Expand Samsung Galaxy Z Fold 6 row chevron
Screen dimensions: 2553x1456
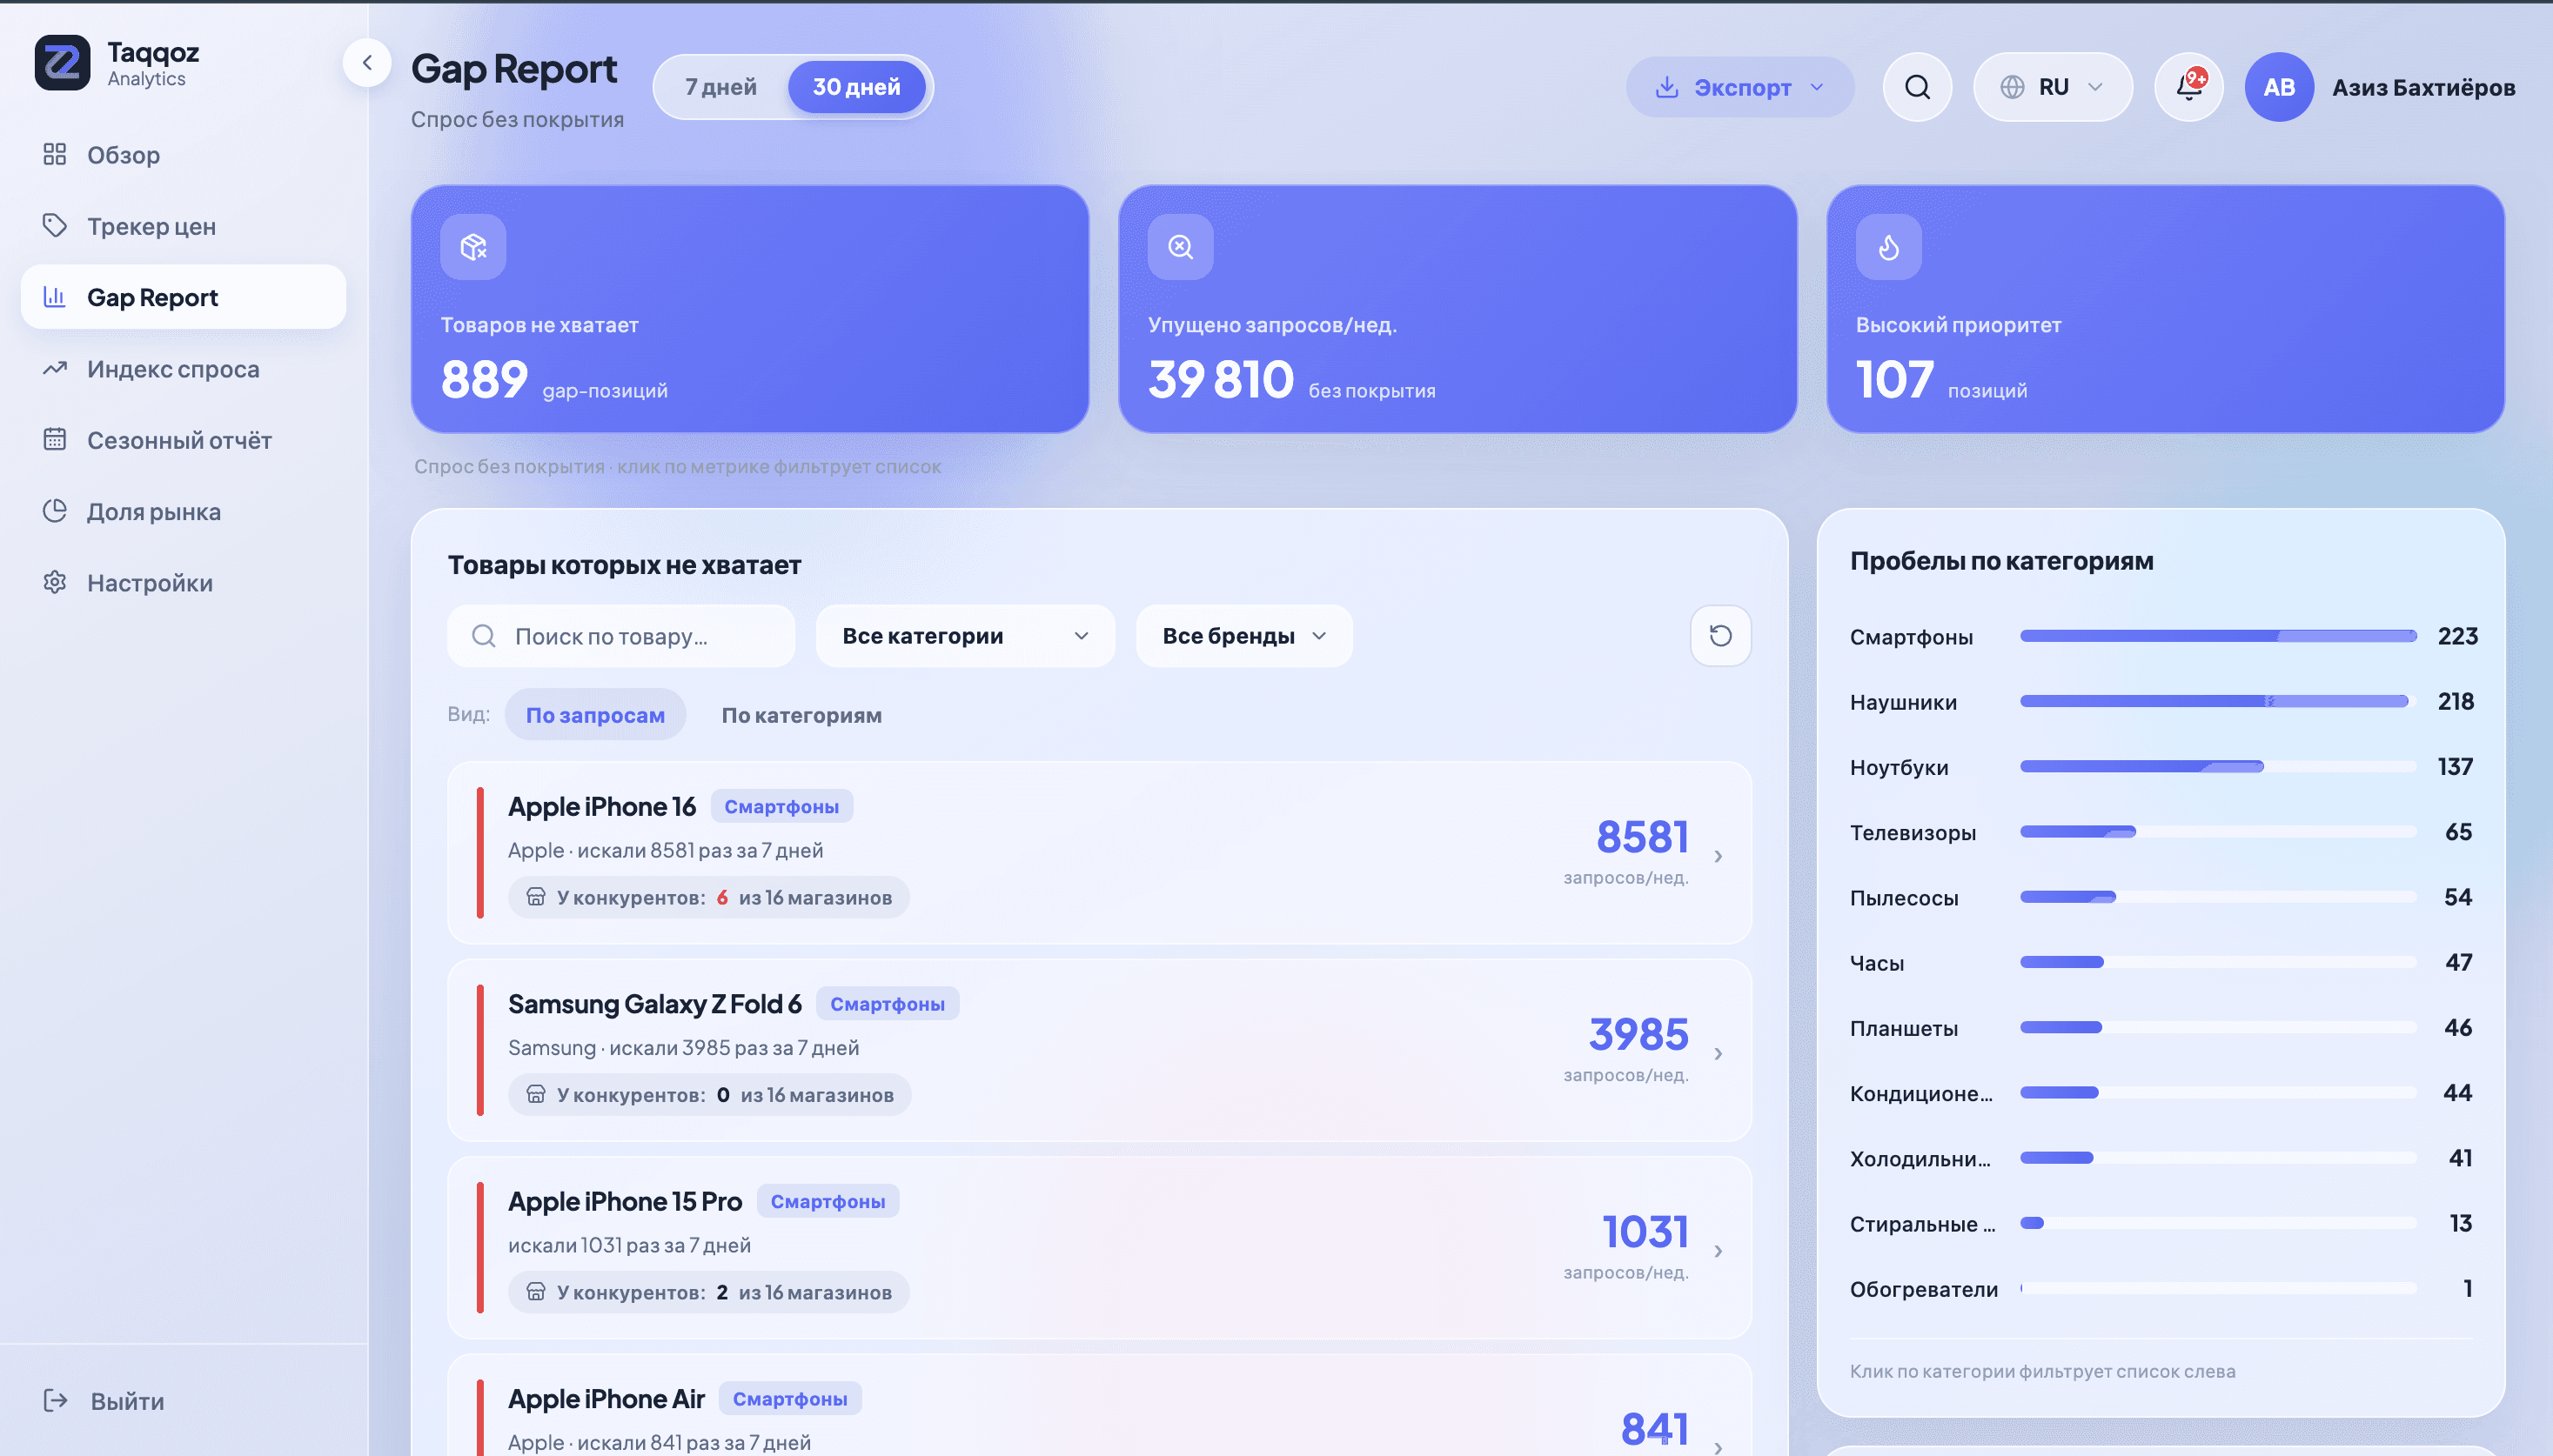coord(1719,1054)
